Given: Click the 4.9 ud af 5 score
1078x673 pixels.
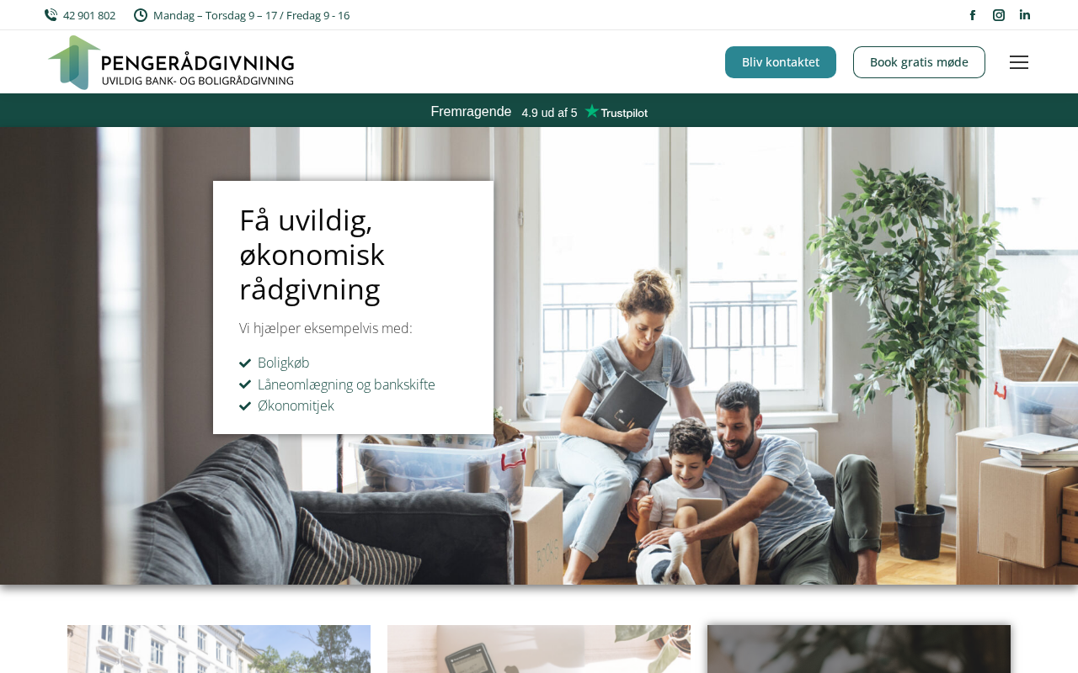Looking at the screenshot, I should tap(549, 113).
